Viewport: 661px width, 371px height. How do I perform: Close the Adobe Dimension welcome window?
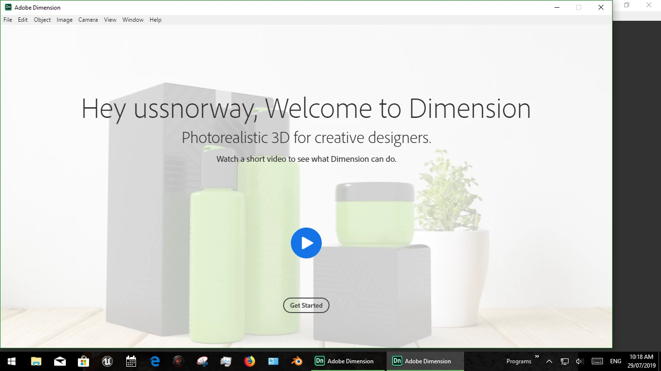click(x=601, y=7)
